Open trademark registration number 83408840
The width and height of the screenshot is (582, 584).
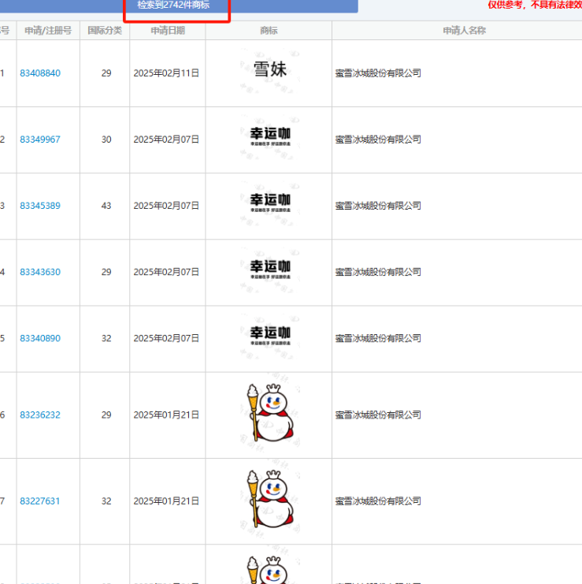40,73
